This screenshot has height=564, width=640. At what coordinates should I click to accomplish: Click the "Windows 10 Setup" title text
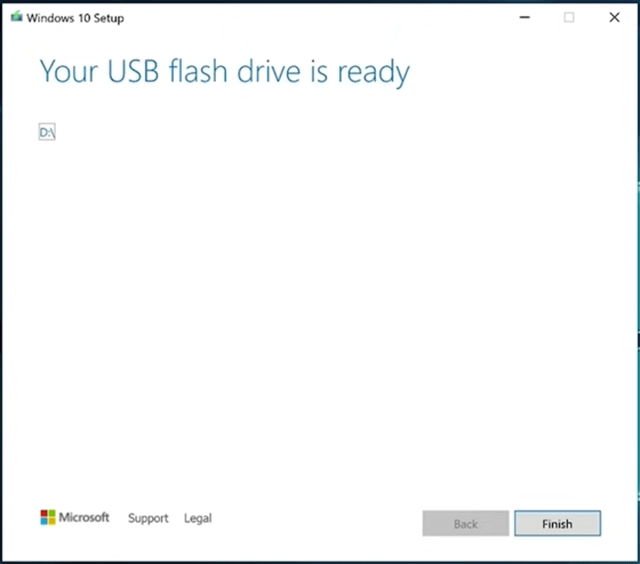75,18
